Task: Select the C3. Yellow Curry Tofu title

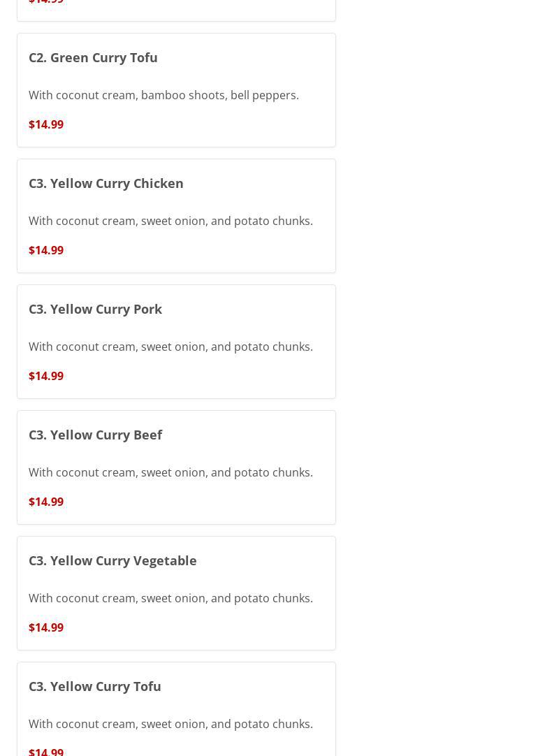Action: (x=95, y=686)
